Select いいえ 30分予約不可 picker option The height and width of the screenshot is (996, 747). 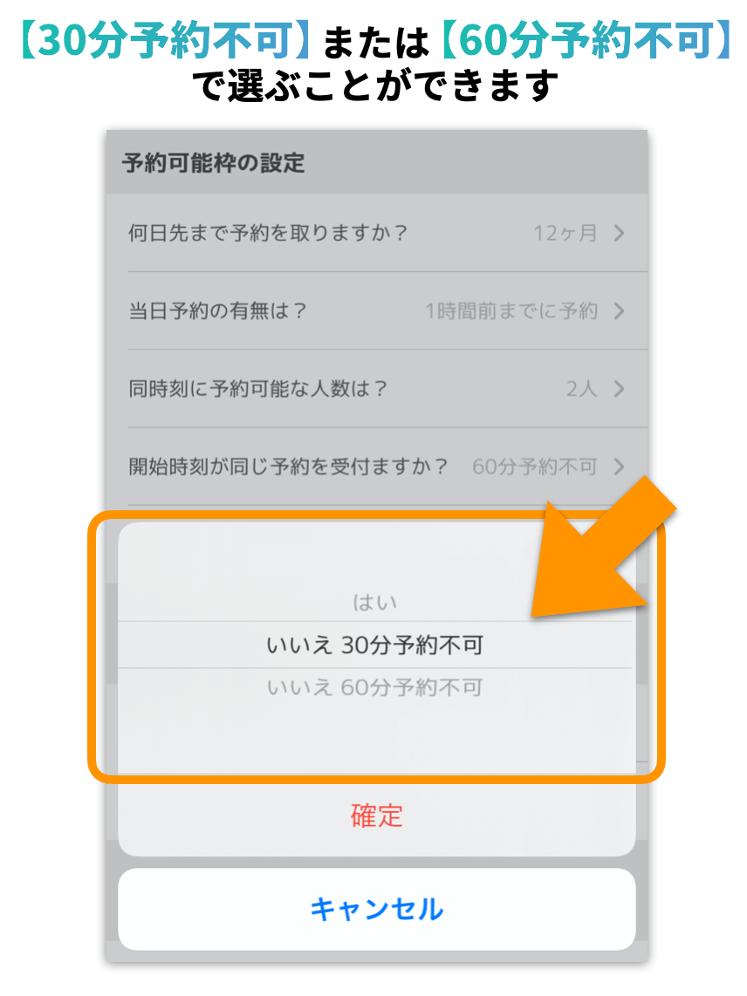[375, 645]
